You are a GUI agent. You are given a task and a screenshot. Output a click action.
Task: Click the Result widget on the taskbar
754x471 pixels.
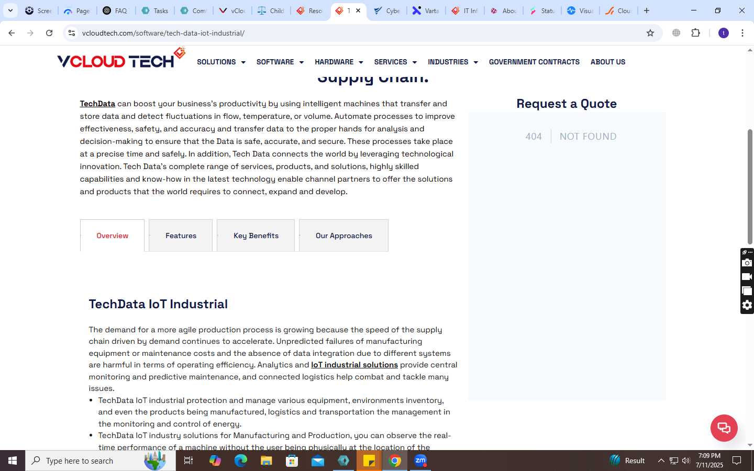[627, 461]
